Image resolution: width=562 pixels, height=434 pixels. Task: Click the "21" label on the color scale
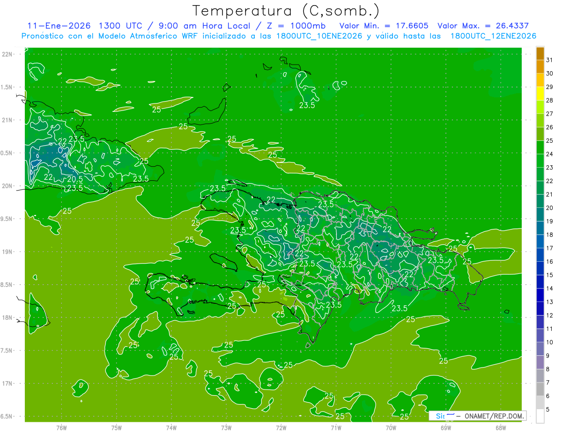[549, 194]
